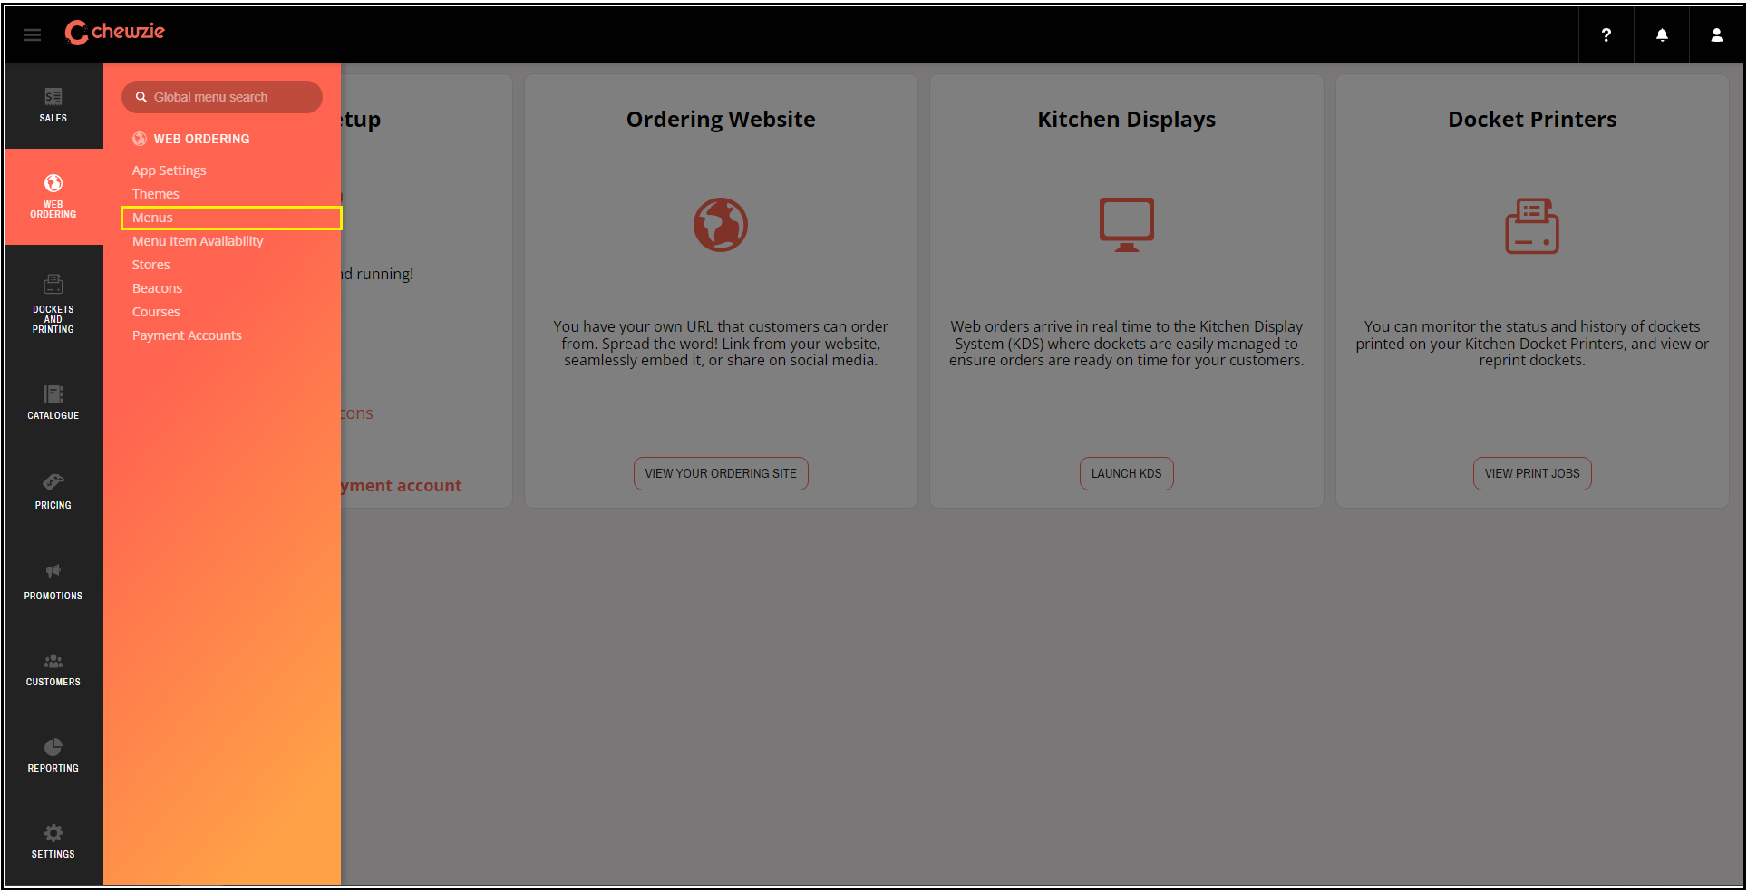
Task: Open the Pricing sidebar section
Action: [x=53, y=491]
